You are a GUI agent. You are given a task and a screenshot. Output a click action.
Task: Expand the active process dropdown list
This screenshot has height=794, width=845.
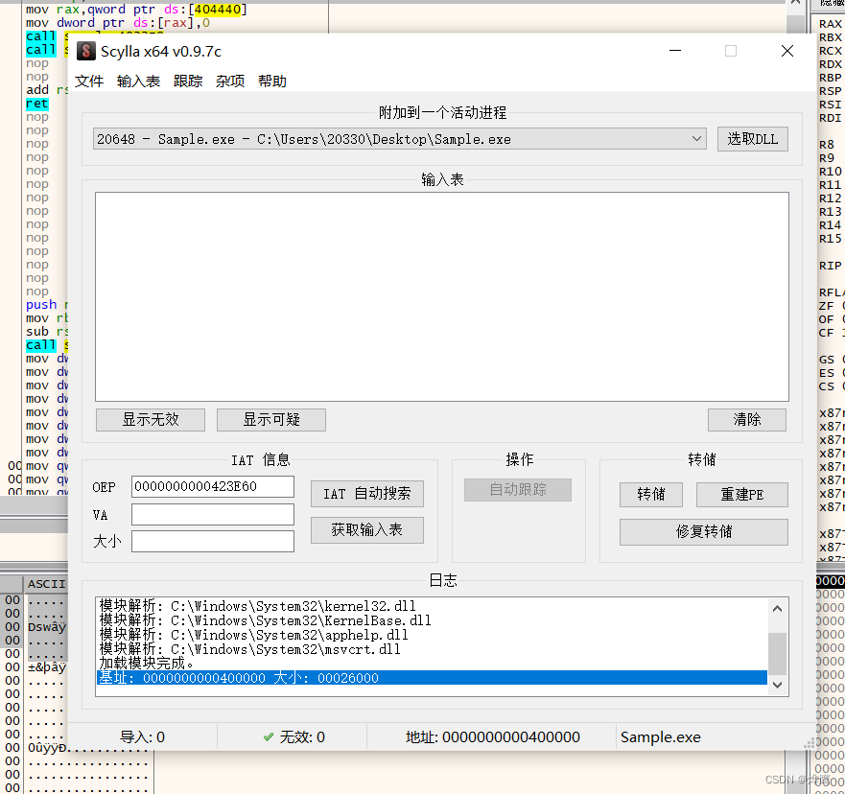coord(696,139)
